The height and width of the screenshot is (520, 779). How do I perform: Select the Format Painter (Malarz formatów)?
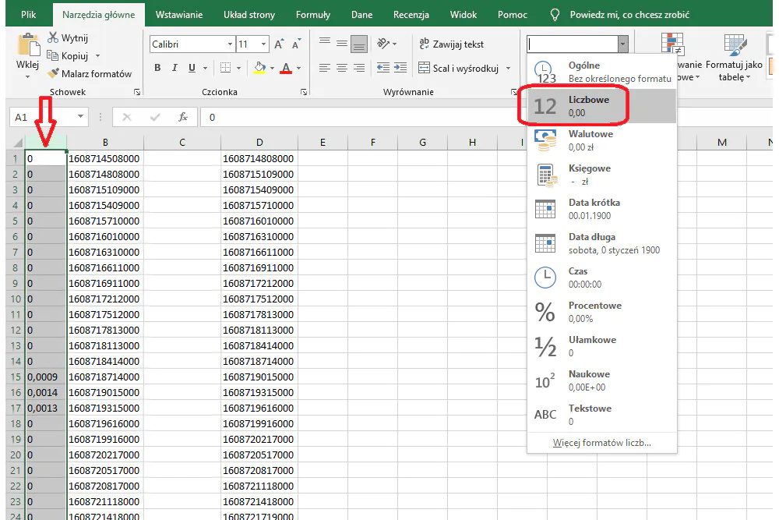click(x=90, y=73)
